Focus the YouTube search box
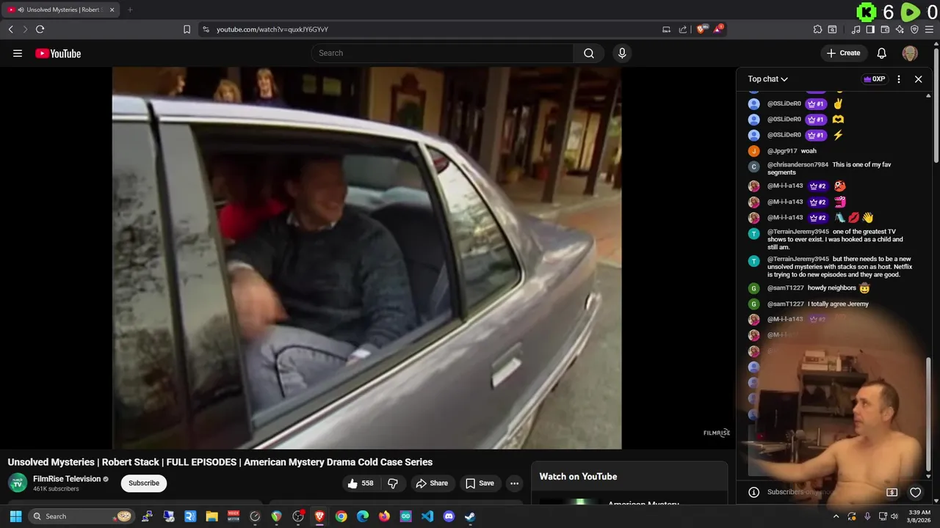 pyautogui.click(x=442, y=53)
